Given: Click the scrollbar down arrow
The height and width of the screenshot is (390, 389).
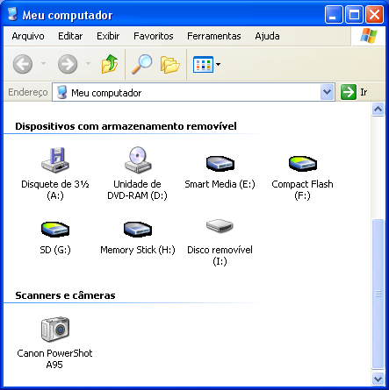Looking at the screenshot, I should (x=378, y=379).
